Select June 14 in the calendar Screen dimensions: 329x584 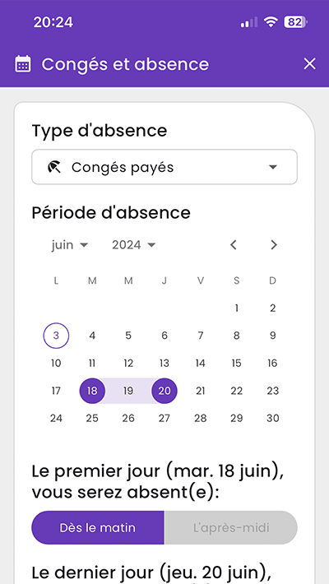coord(201,363)
